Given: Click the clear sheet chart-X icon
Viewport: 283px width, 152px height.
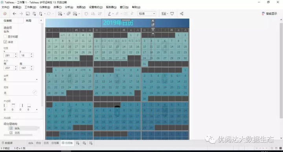Looking at the screenshot, I should click(x=75, y=14).
